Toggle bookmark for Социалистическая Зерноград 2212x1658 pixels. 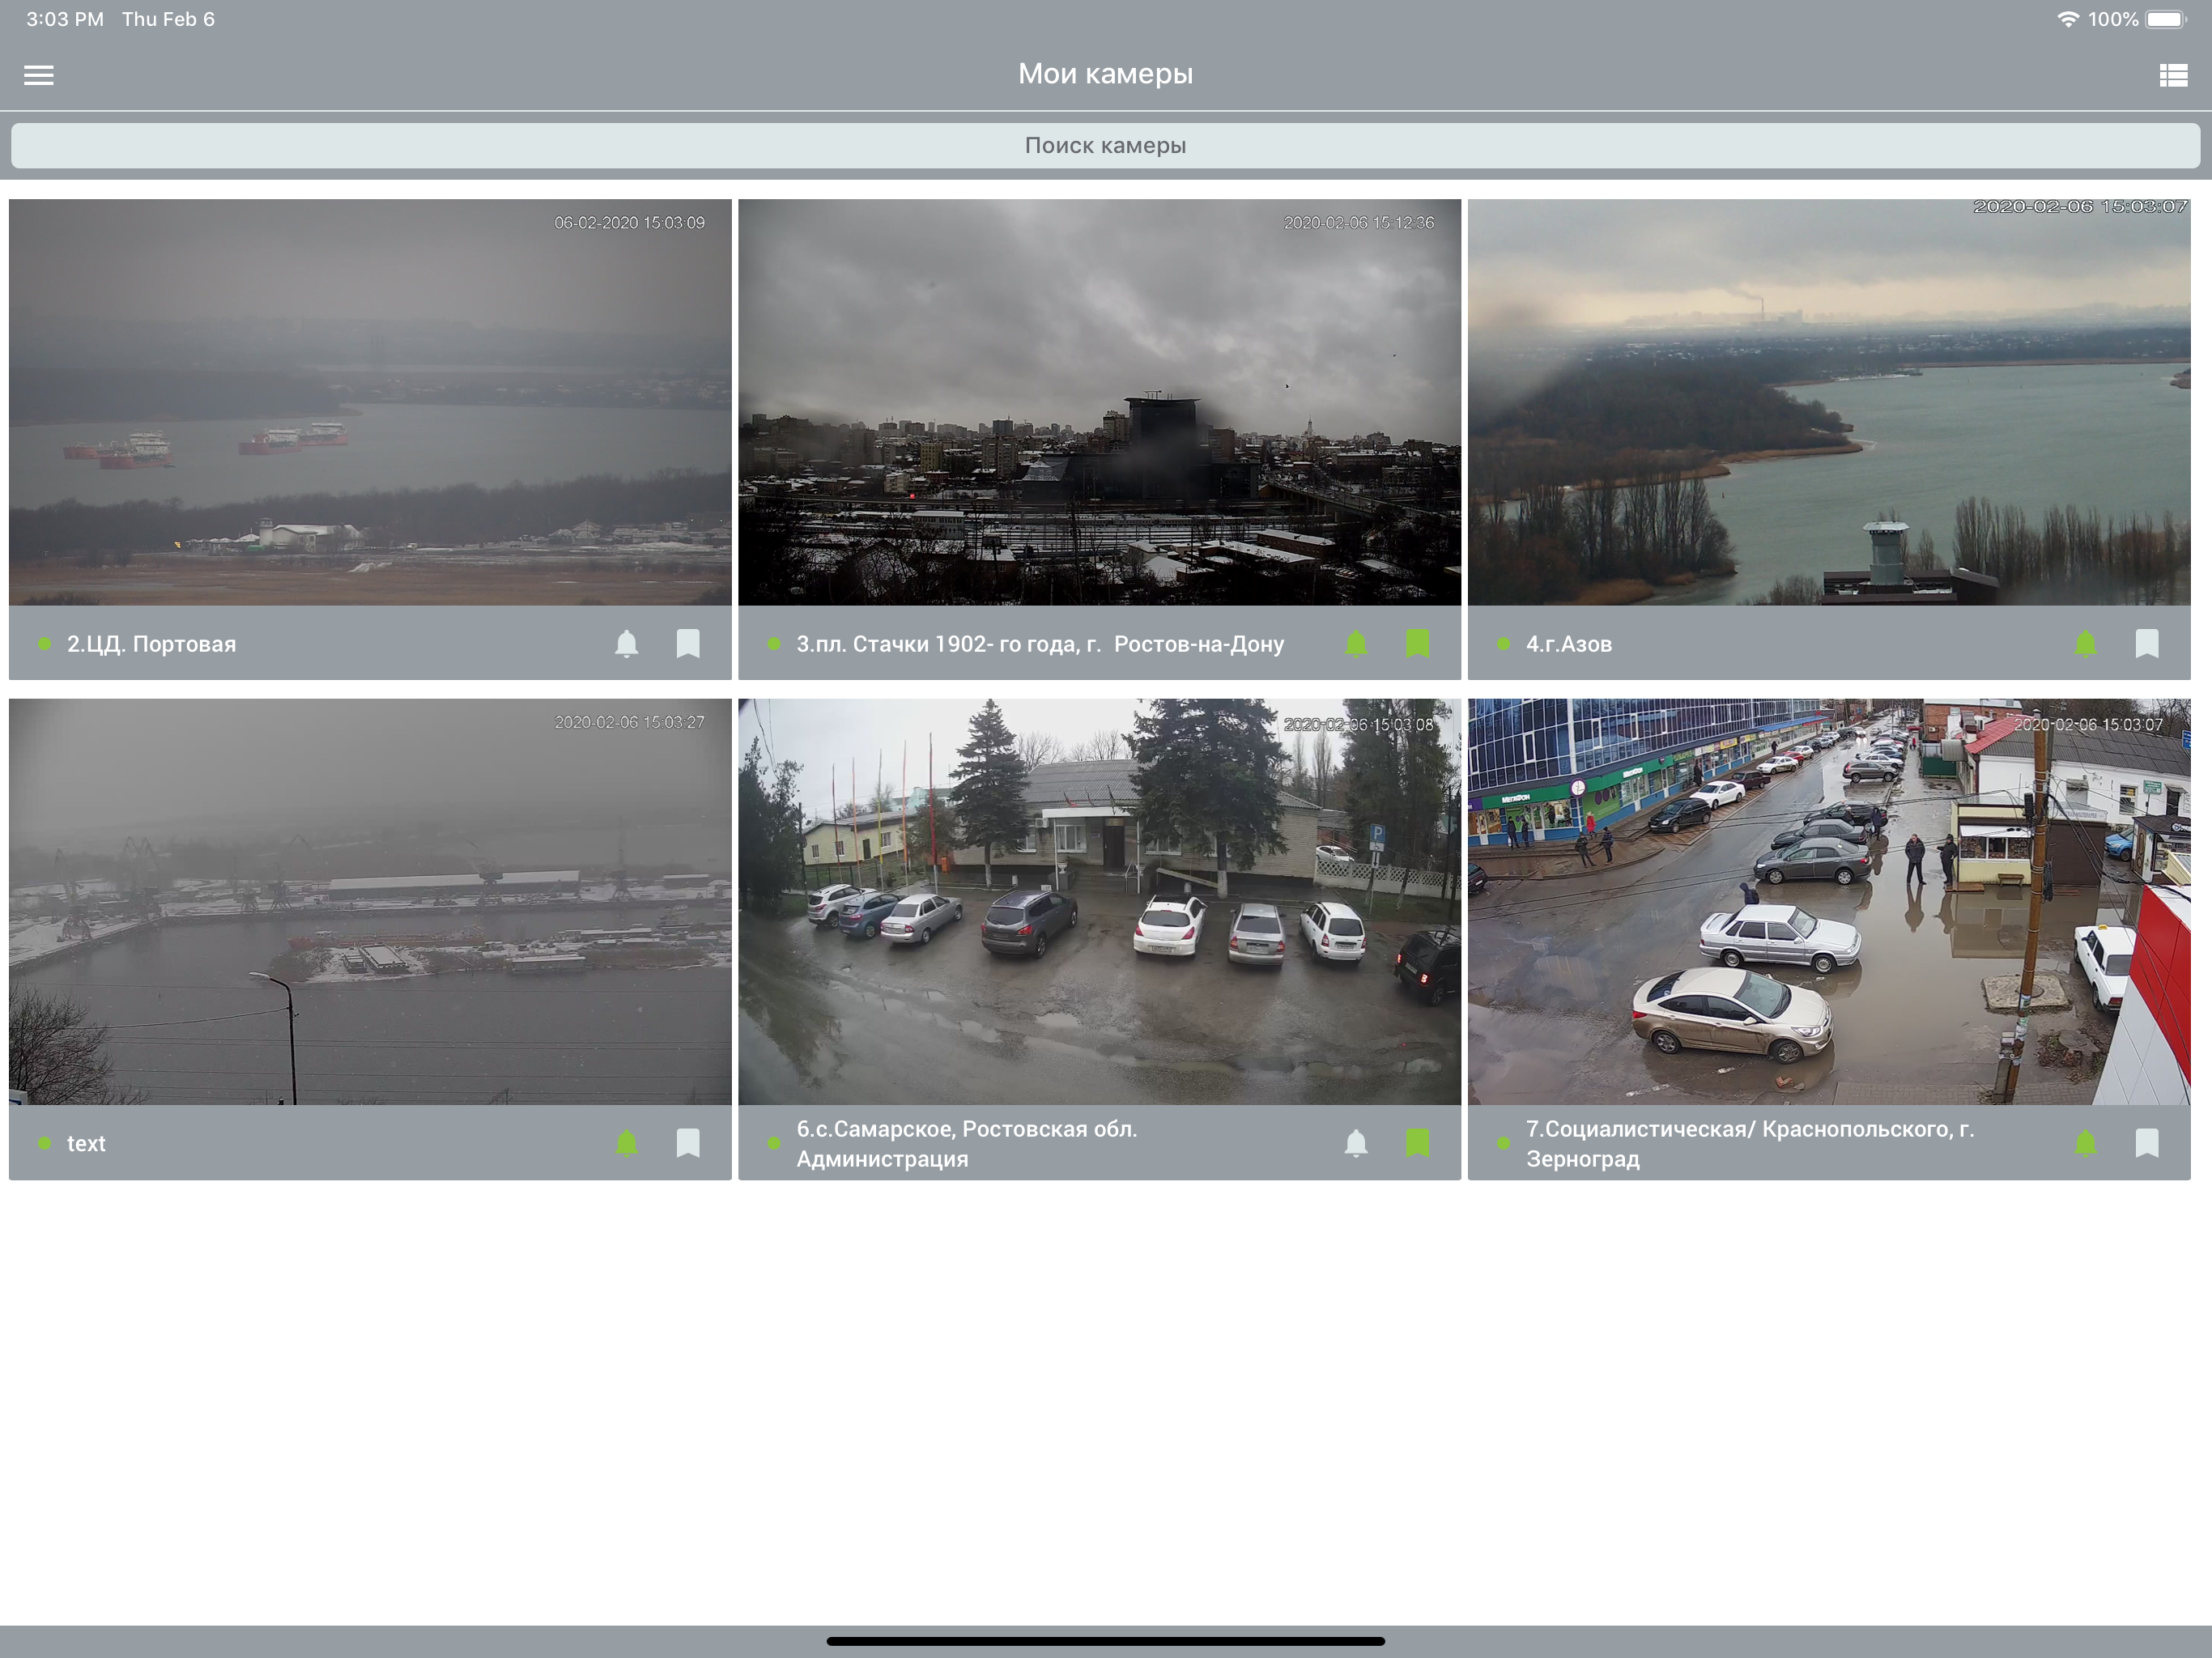[2147, 1142]
